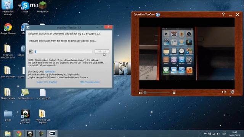
Task: Click YouCam mirror flip icon
Action: (224, 92)
